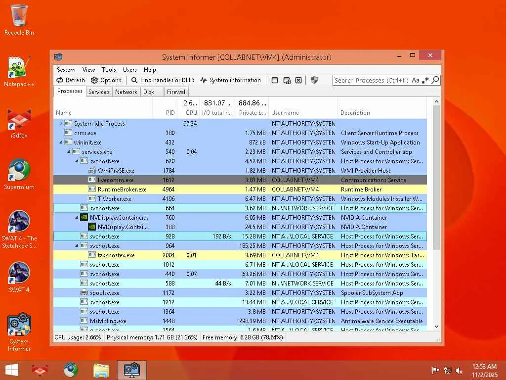Screen dimensions: 506x380
Task: Sort by Private bytes column header
Action: pyautogui.click(x=252, y=108)
